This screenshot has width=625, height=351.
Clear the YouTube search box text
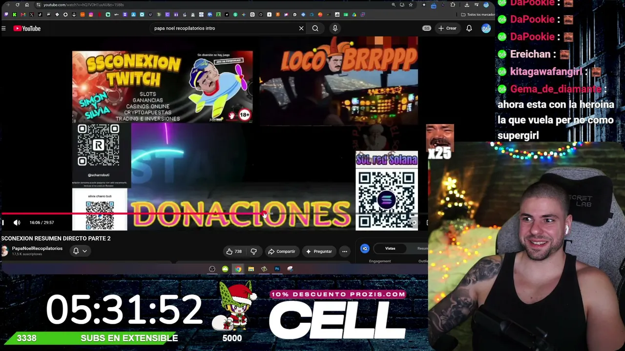click(x=301, y=28)
